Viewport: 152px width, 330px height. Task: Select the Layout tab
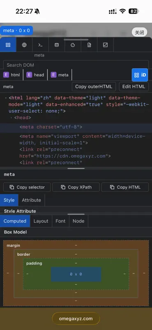coord(41,221)
